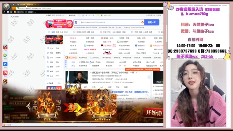233x131 pixels.
Task: Open the 抖音短视频 link
Action: [x=90, y=42]
